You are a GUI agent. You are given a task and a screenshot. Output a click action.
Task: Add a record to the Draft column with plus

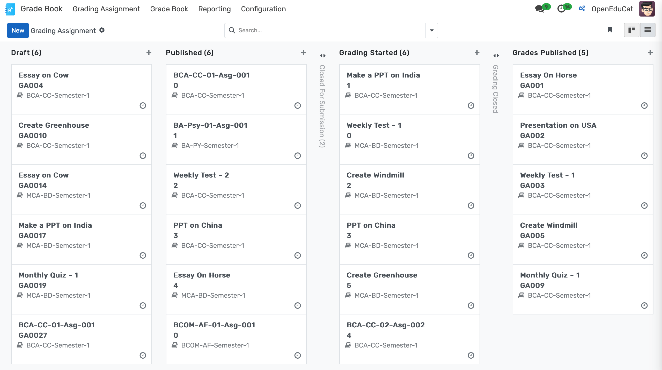(149, 52)
